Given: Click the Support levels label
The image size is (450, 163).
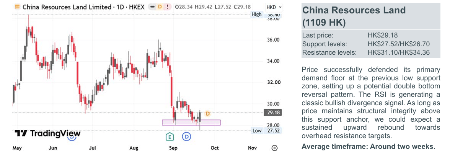Looking at the screenshot, I should pos(324,44).
